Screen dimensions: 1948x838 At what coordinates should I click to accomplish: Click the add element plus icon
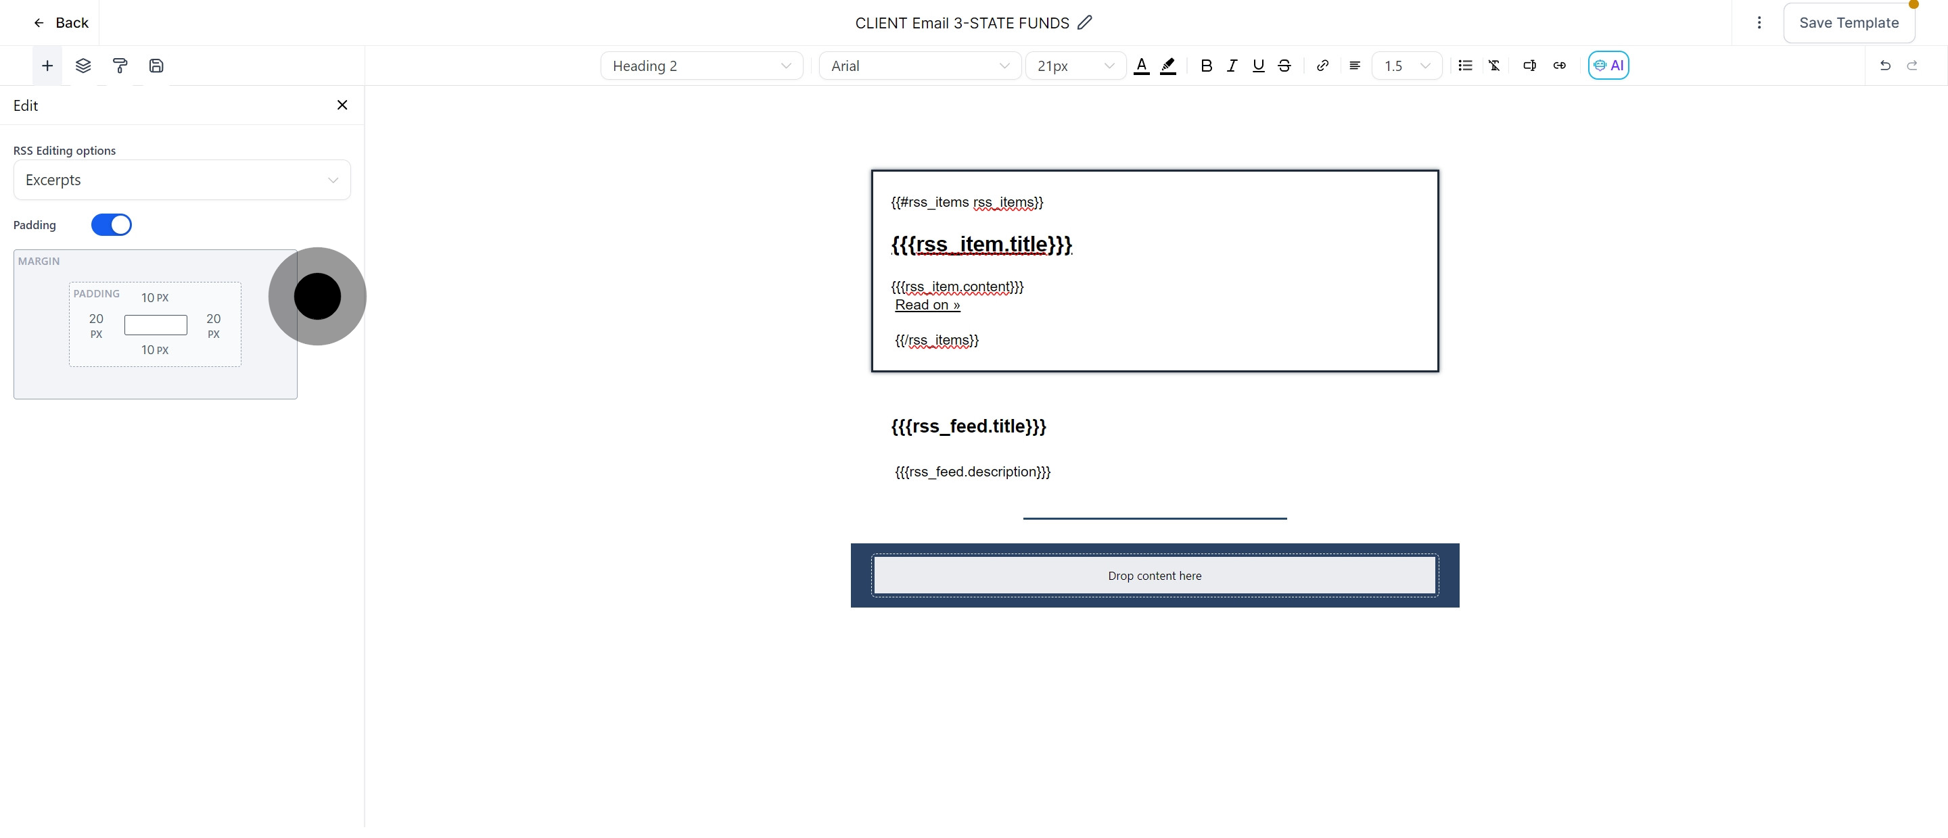click(47, 66)
